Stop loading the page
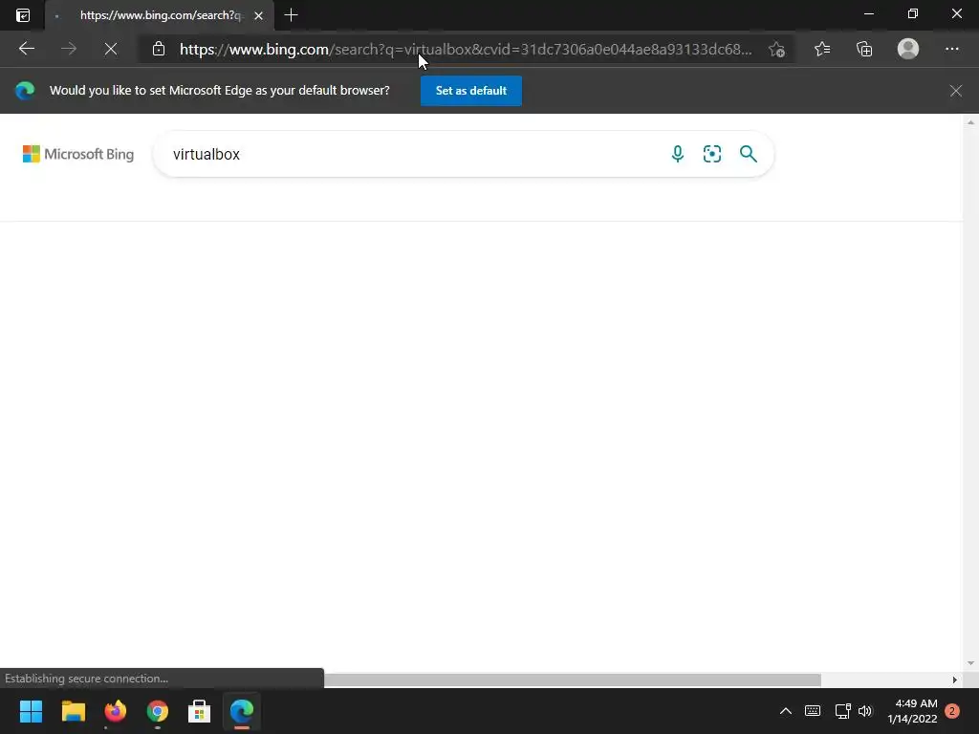Viewport: 979px width, 734px height. (x=111, y=49)
